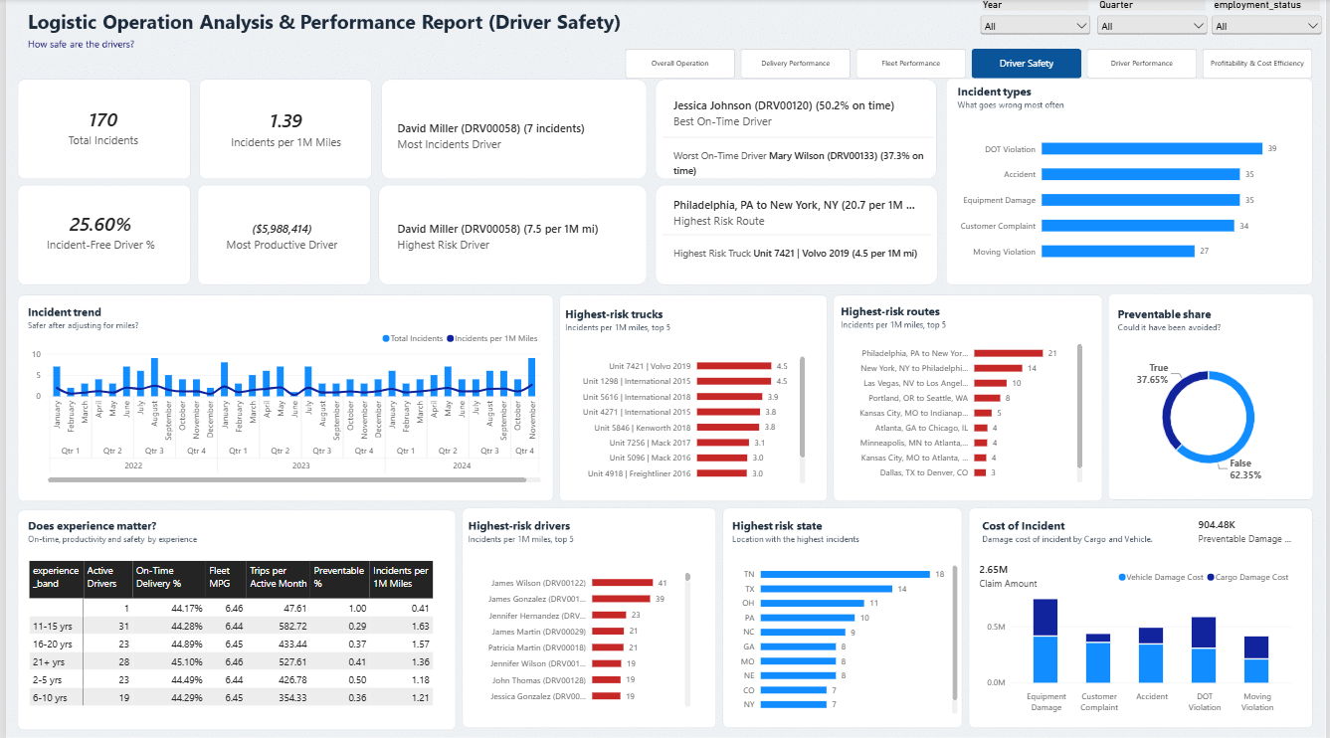Screen dimensions: 1330x738
Task: Click the 170 Total Incidents card
Action: pos(103,129)
